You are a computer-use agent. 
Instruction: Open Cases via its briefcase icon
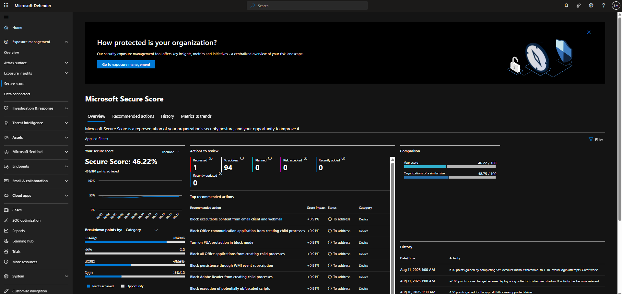coord(6,210)
